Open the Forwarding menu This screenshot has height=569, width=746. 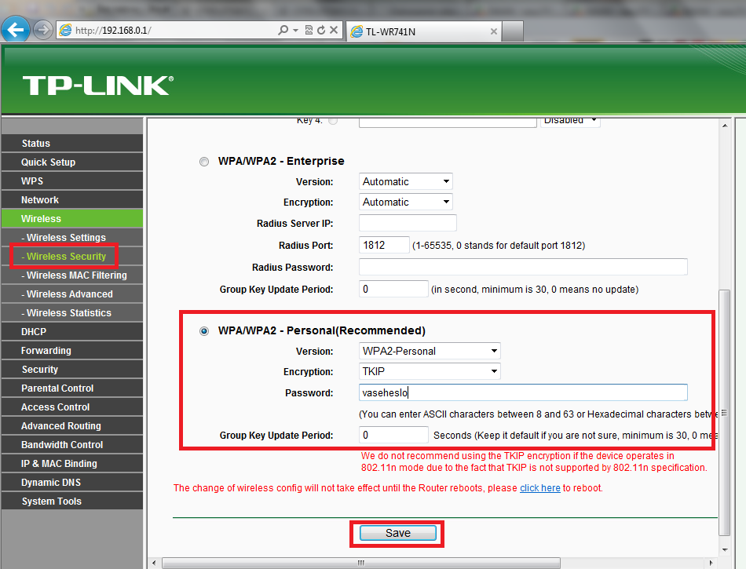click(x=72, y=350)
